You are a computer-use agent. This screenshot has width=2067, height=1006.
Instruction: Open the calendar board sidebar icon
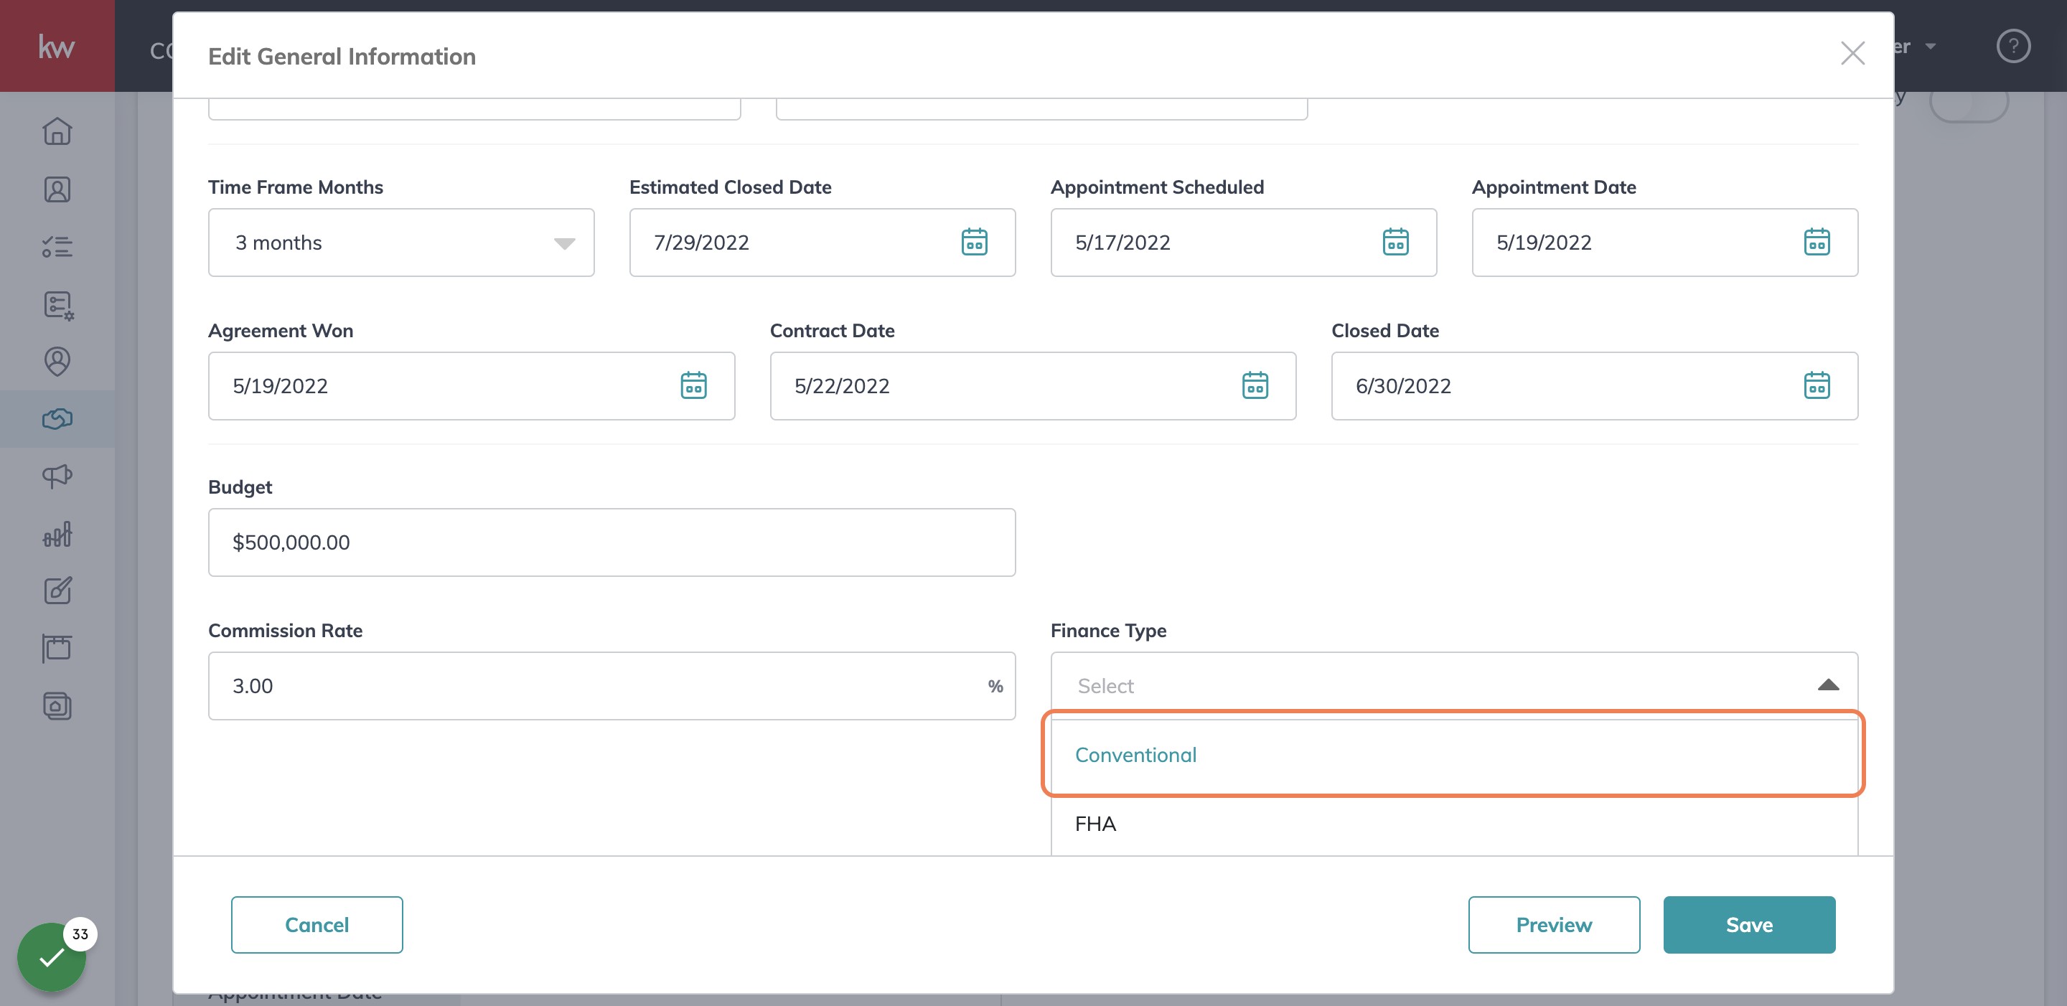pos(57,648)
